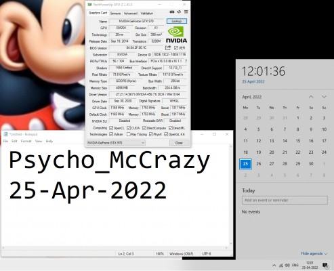The height and width of the screenshot is (271, 334).
Task: Toggle the Ray Tracing checkbox
Action: coord(129,134)
